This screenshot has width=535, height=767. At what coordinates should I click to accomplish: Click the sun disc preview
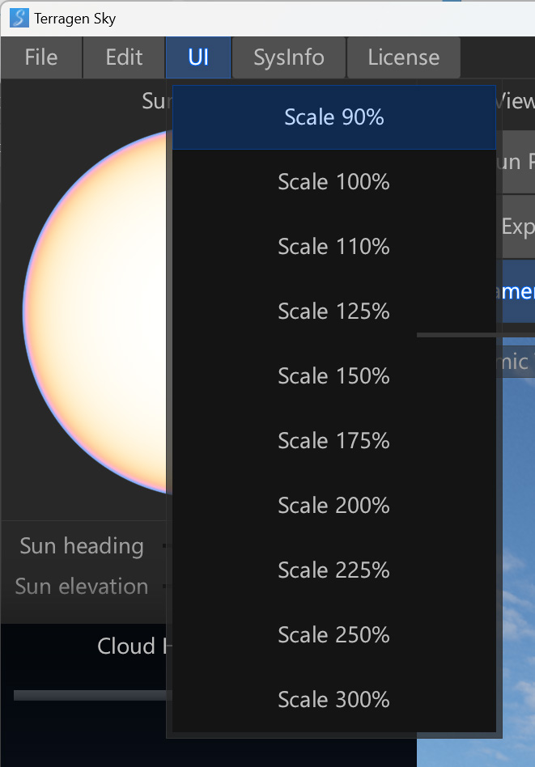pyautogui.click(x=97, y=311)
